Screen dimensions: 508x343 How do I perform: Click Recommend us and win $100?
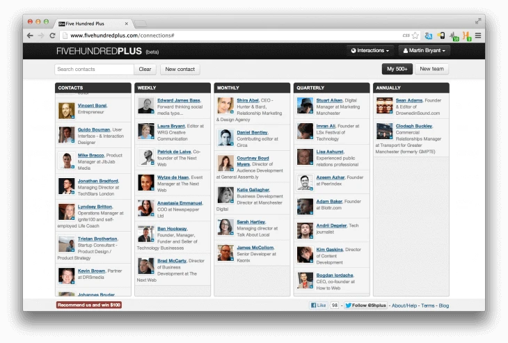[x=89, y=305]
